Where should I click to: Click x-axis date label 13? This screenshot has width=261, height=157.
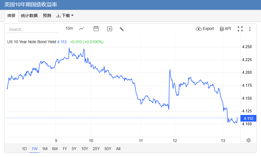(223, 141)
